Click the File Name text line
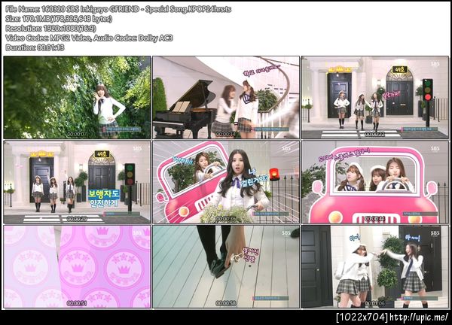This screenshot has width=452, height=325. coord(118,9)
